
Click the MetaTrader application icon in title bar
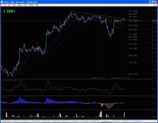[2, 2]
